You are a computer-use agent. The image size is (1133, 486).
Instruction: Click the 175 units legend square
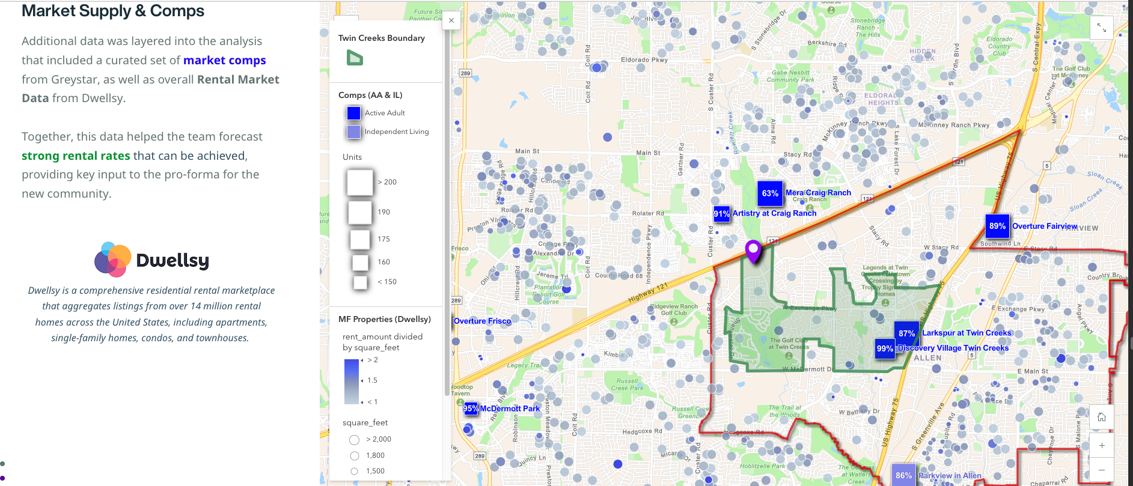click(x=360, y=239)
